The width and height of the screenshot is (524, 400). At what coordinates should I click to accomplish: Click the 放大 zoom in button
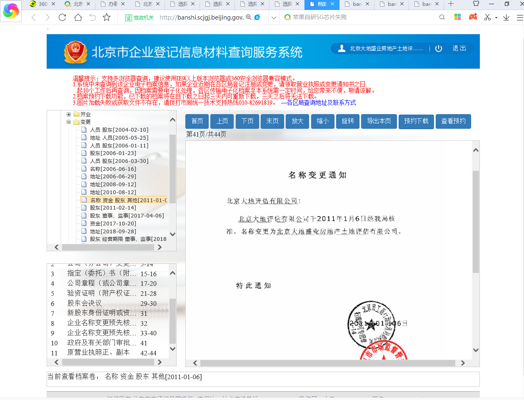(x=297, y=121)
